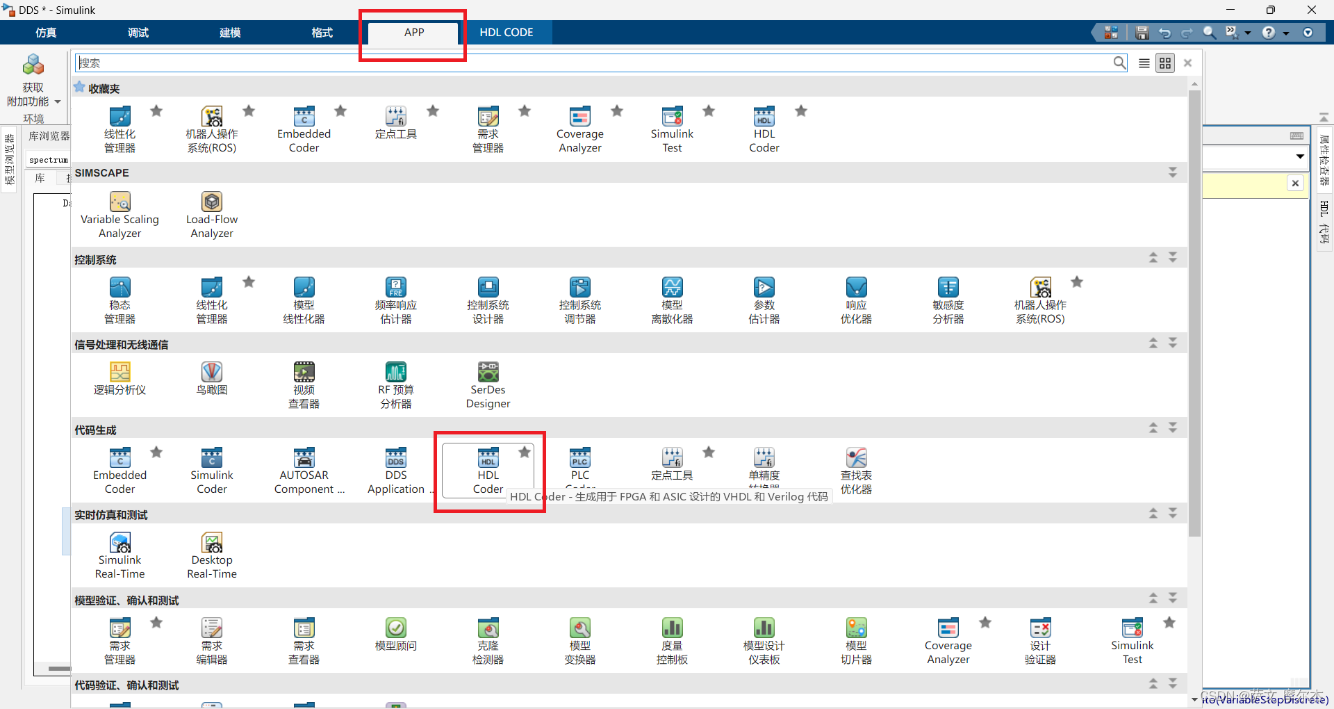
Task: Click the save icon in toolbar
Action: point(1142,33)
